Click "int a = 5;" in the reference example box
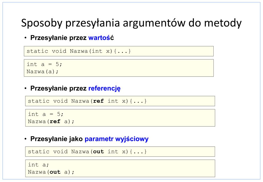 pyautogui.click(x=46, y=114)
